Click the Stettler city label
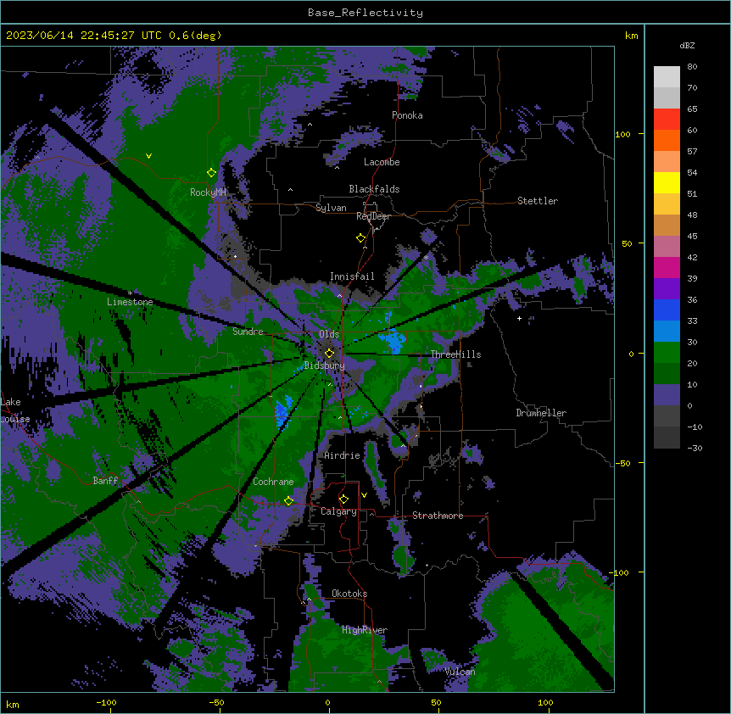Viewport: 731px width, 714px height. (x=538, y=201)
